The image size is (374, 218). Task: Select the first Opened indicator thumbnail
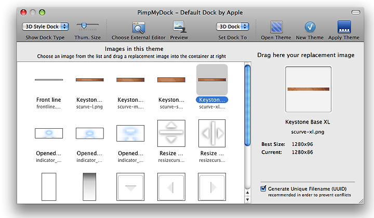[x=49, y=133]
